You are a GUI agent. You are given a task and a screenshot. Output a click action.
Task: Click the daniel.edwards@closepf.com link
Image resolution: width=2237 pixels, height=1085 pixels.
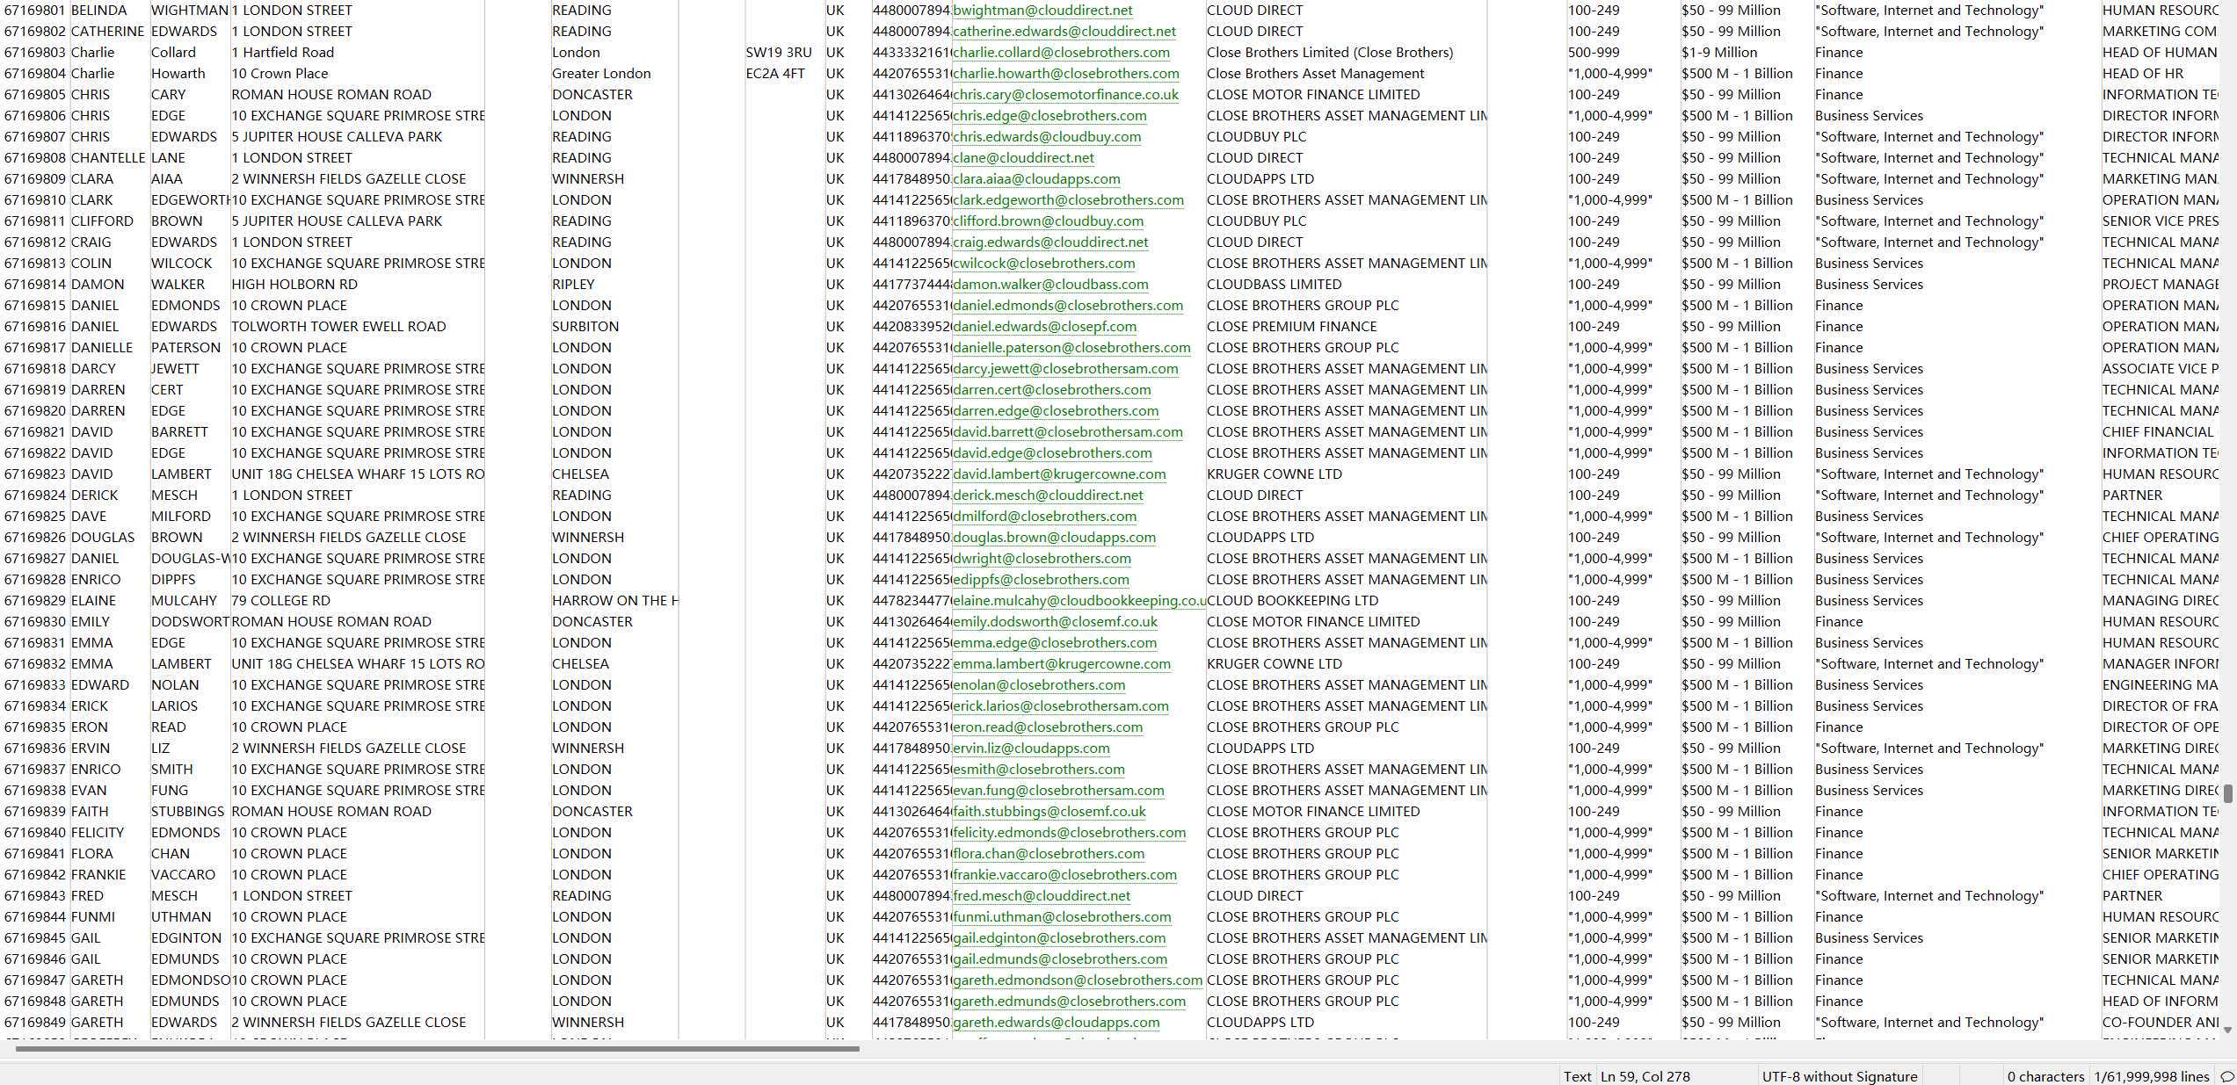click(1044, 327)
